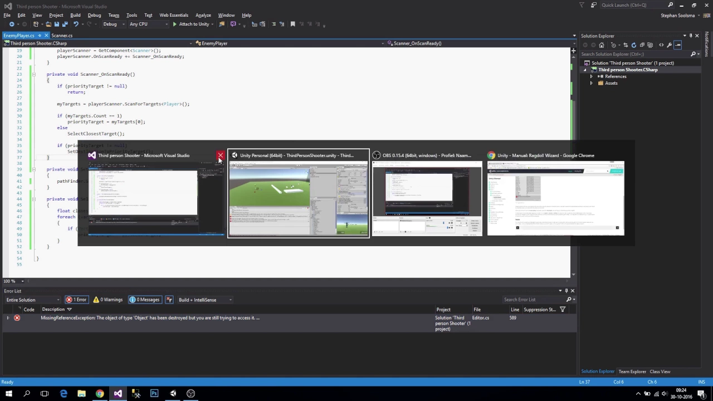Open OBS Studio from the taskbar
713x401 pixels.
pos(191,394)
